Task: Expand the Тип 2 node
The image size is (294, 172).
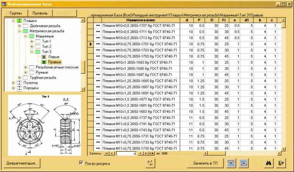Action: [x=32, y=46]
